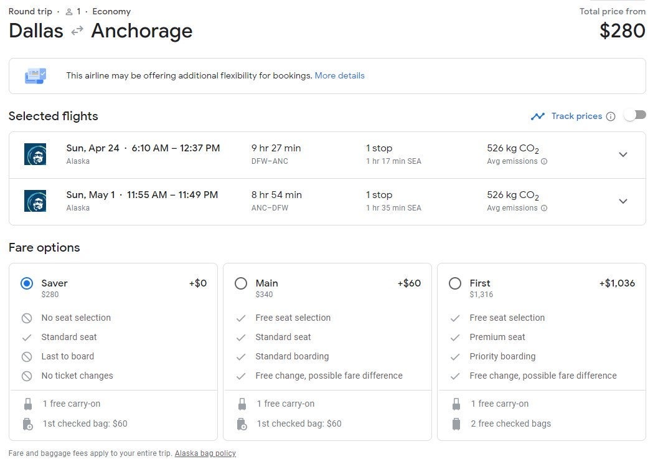Click the round-trip arrows between Dallas and Anchorage
This screenshot has height=464, width=658.
[77, 31]
